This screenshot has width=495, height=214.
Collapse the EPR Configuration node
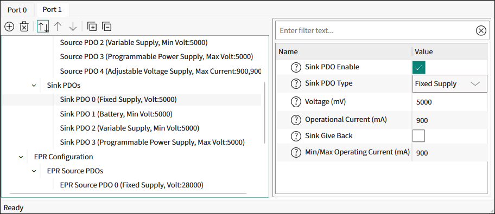coord(21,157)
